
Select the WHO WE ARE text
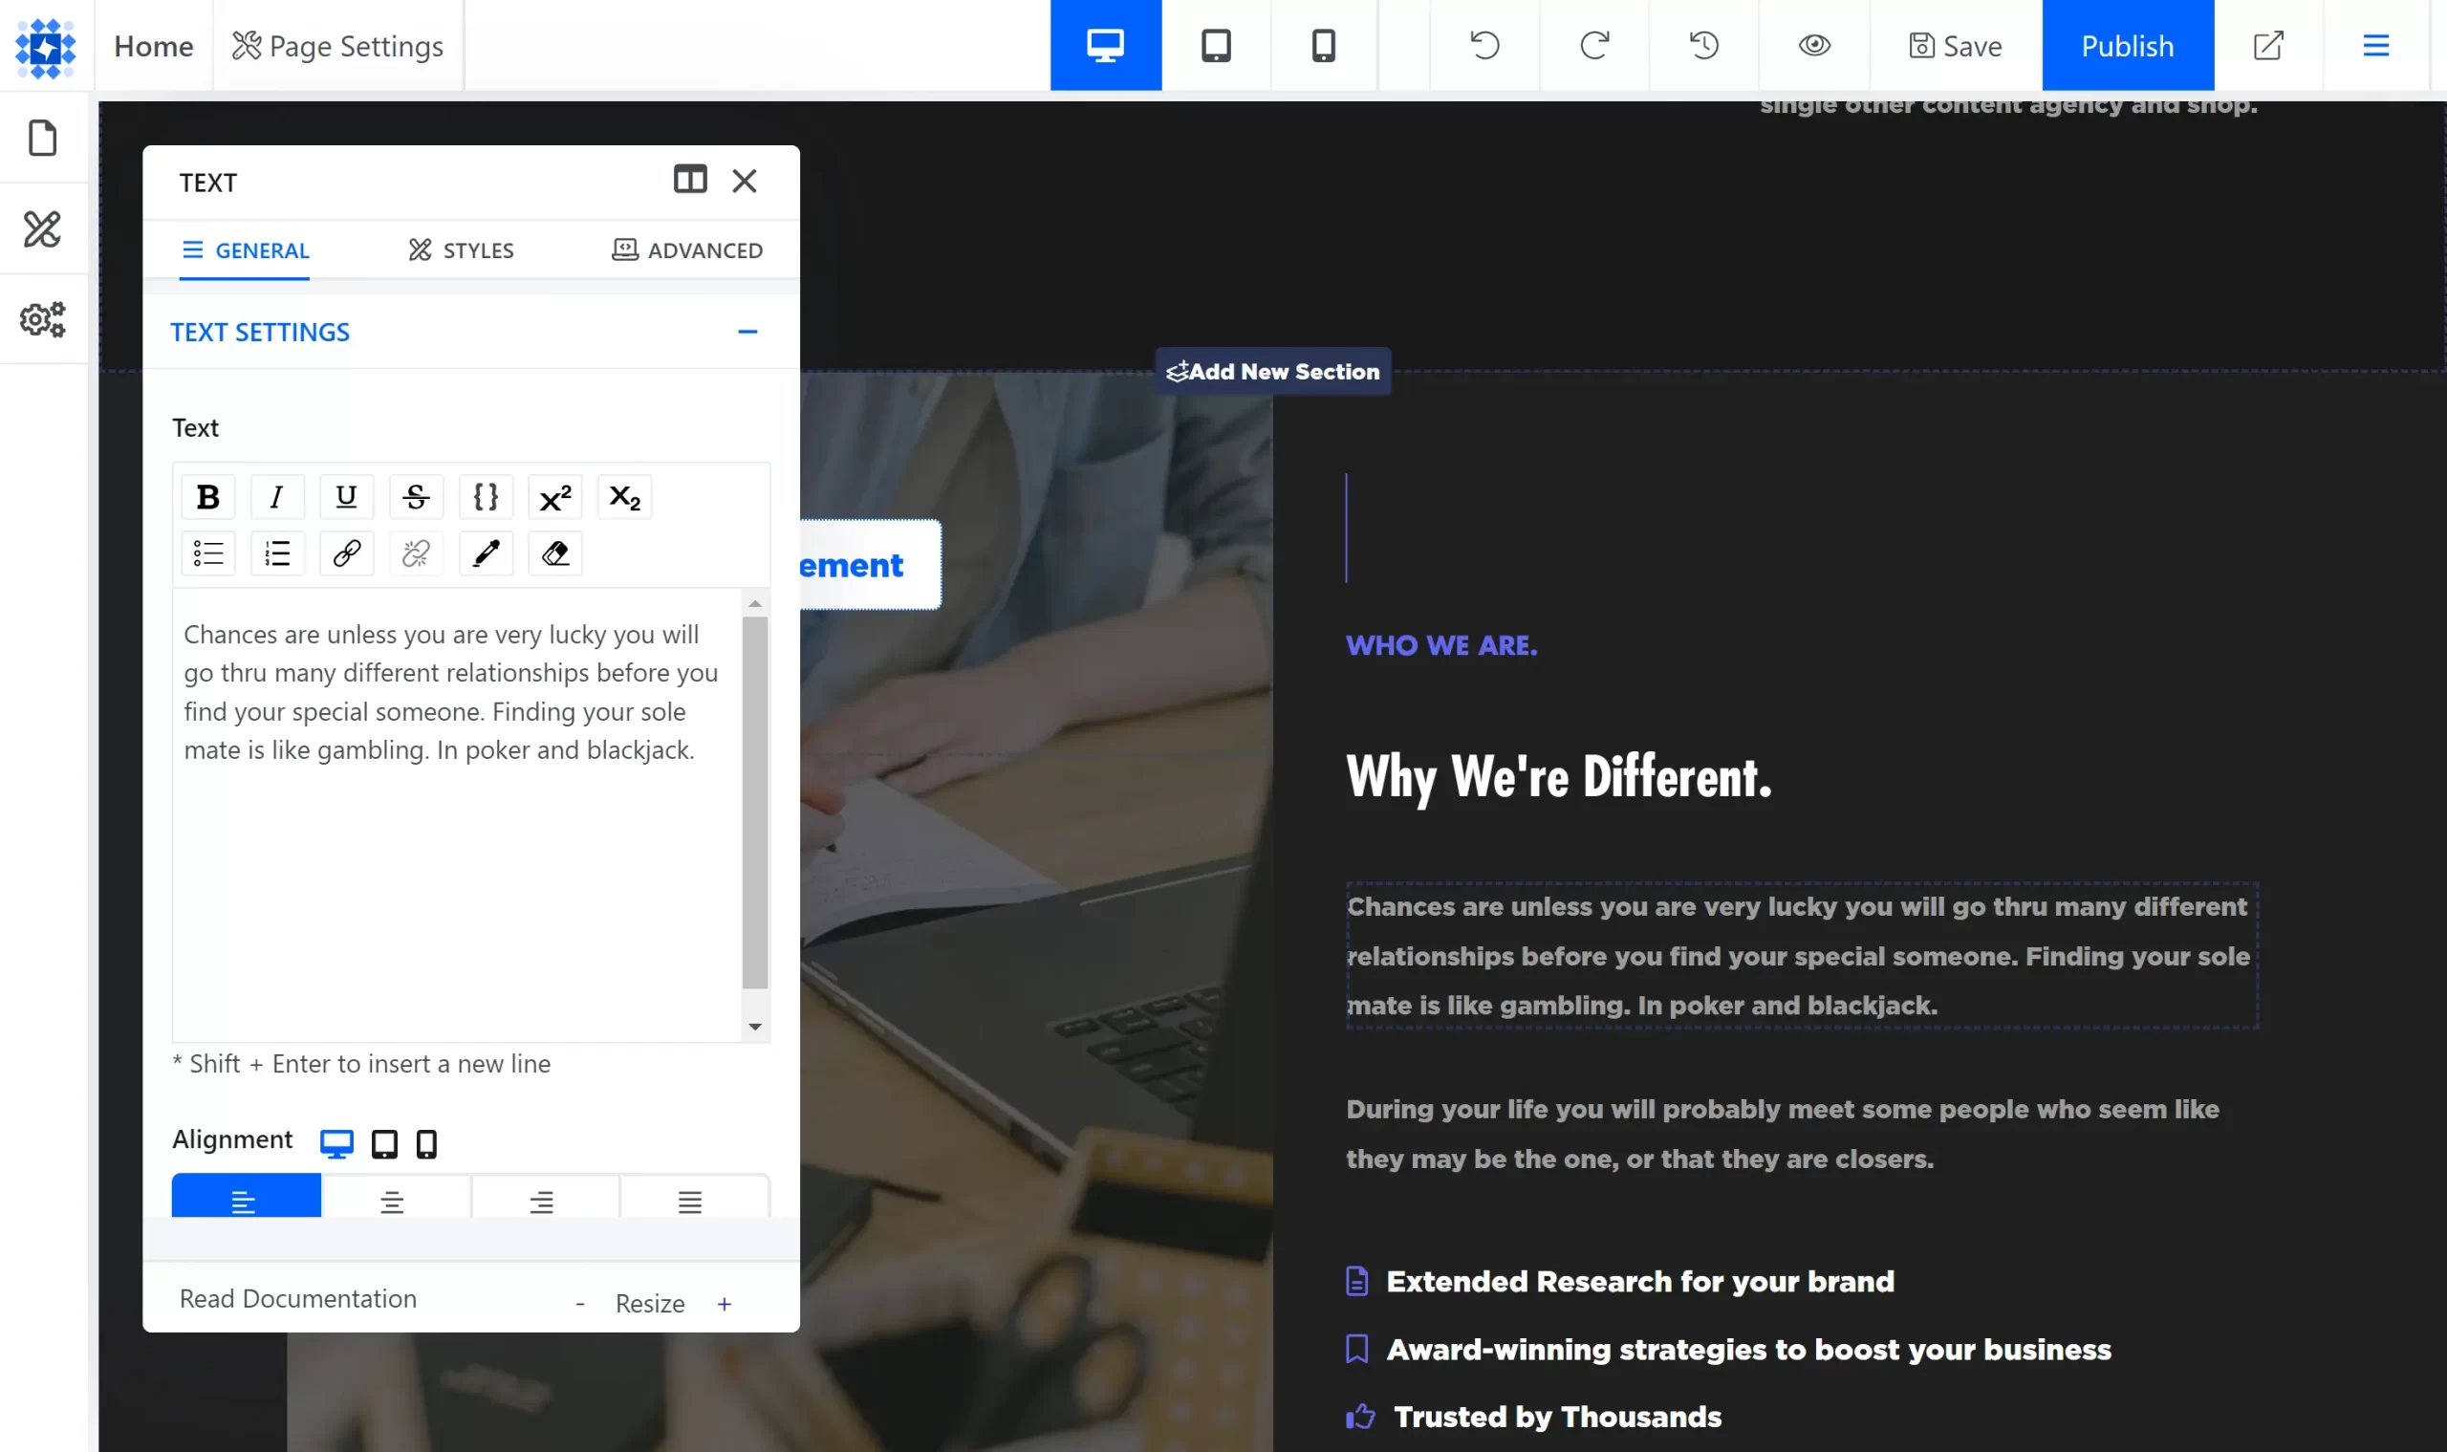point(1441,645)
